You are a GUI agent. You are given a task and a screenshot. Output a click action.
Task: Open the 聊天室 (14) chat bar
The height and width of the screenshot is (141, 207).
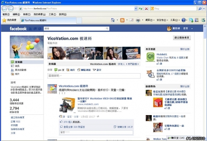175,138
